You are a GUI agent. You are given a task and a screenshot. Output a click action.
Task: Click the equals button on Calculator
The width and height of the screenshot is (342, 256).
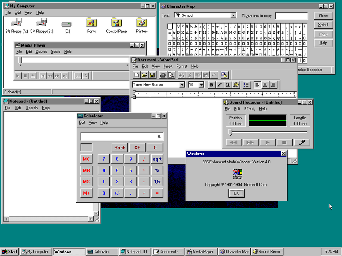(x=157, y=193)
